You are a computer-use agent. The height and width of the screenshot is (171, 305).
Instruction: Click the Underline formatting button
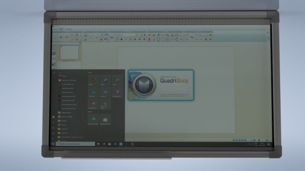(130, 39)
